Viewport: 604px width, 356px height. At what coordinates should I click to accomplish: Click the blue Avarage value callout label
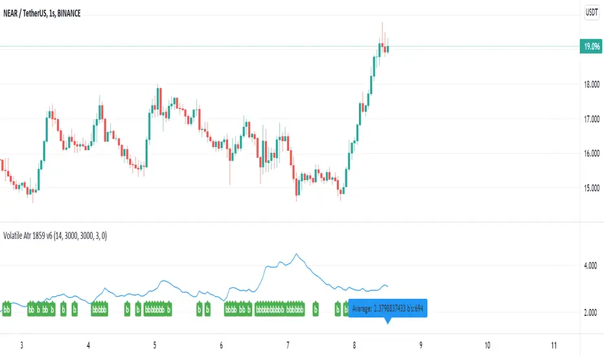[388, 309]
